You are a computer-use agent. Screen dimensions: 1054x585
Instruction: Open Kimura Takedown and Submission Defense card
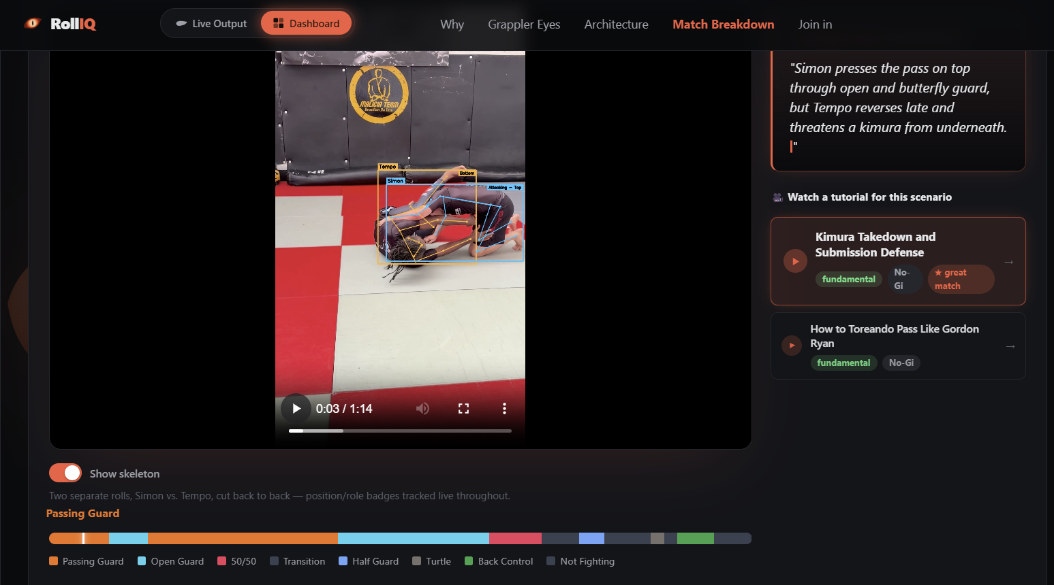898,261
